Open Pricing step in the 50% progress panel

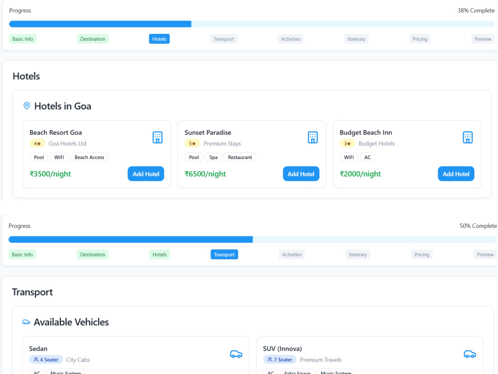pos(422,254)
